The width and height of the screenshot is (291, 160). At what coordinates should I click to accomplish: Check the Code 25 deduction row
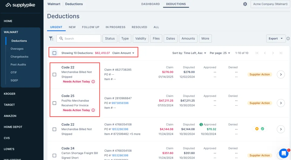[x=54, y=103]
